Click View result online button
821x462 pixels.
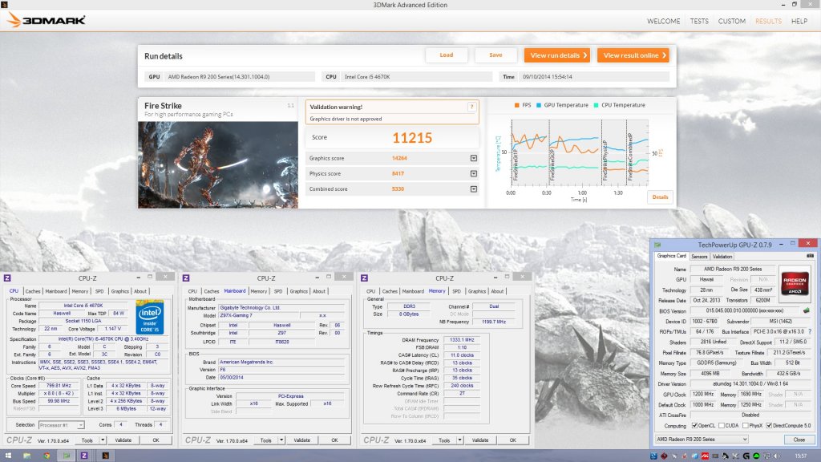coord(633,55)
